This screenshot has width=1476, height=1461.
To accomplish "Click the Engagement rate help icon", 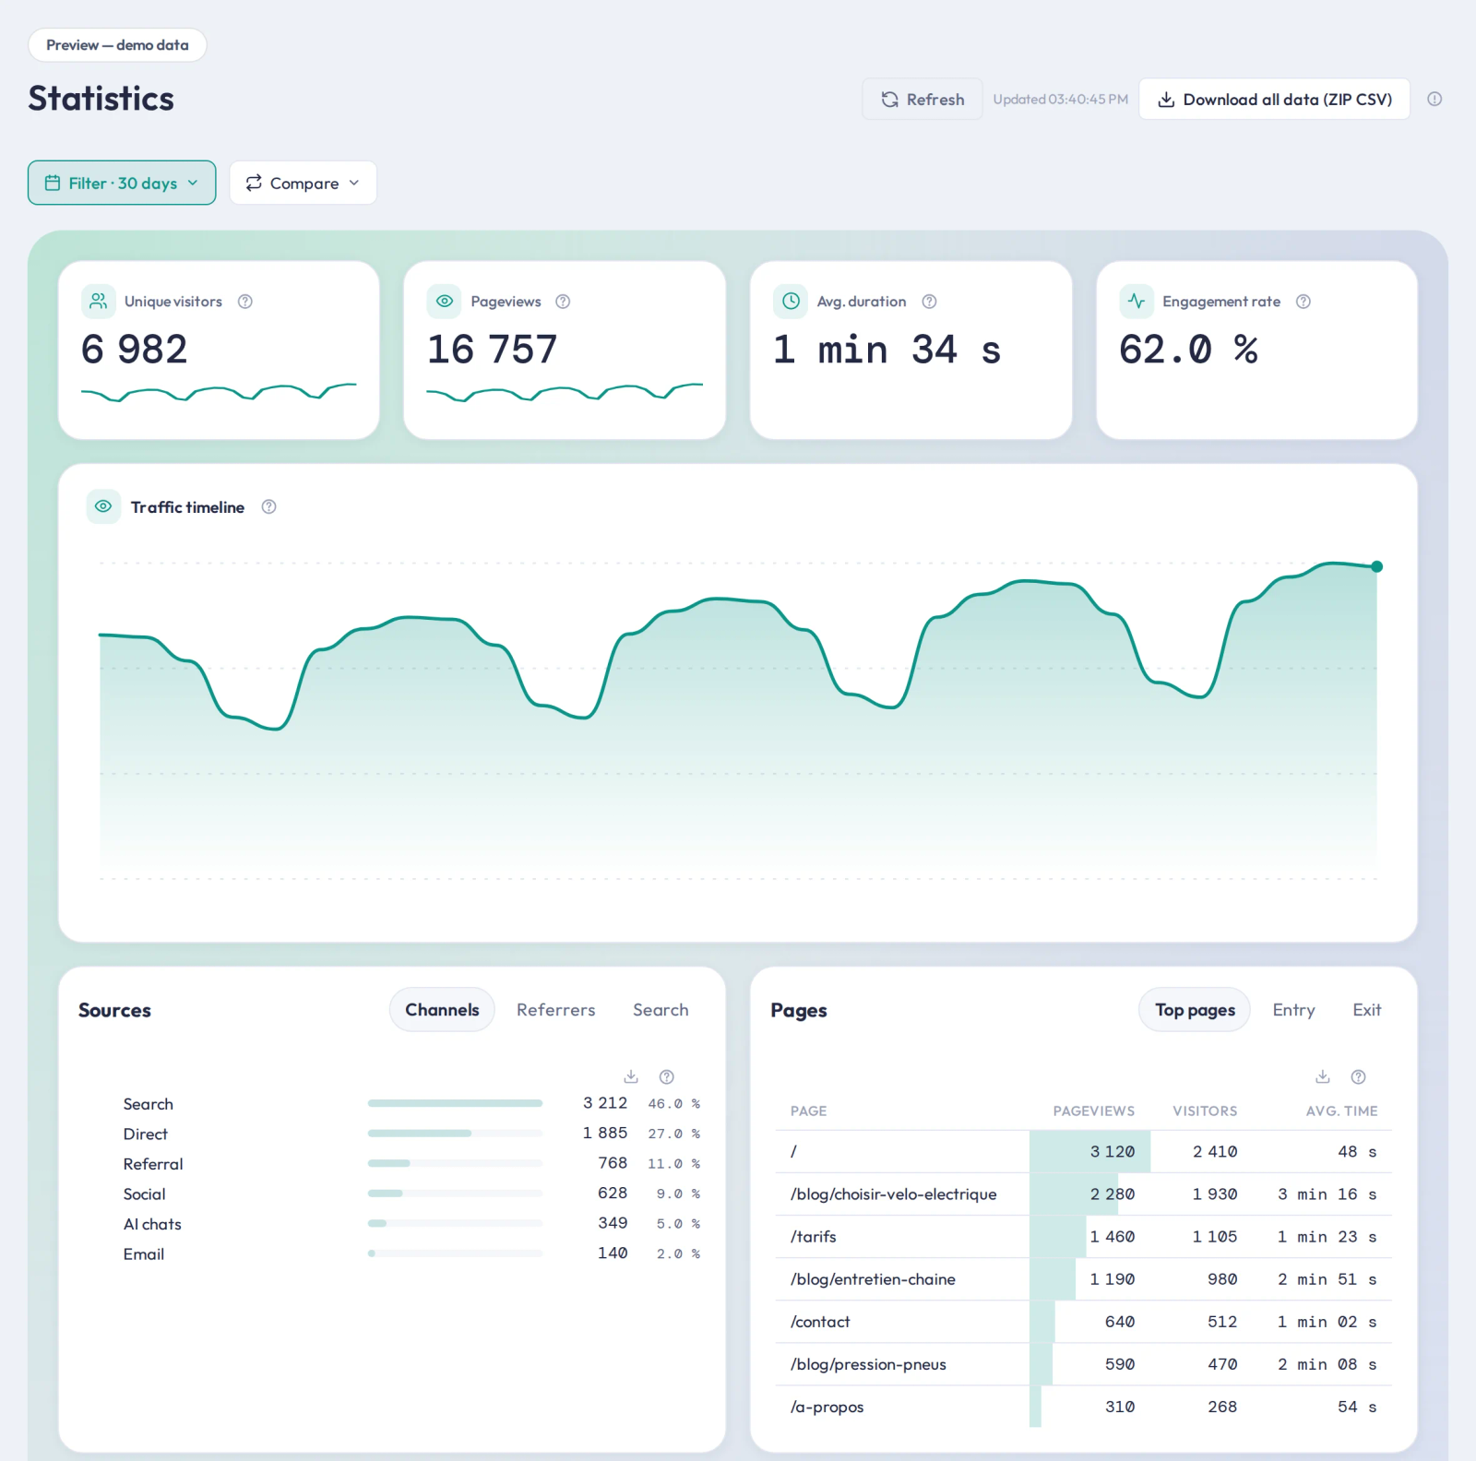I will (x=1303, y=302).
